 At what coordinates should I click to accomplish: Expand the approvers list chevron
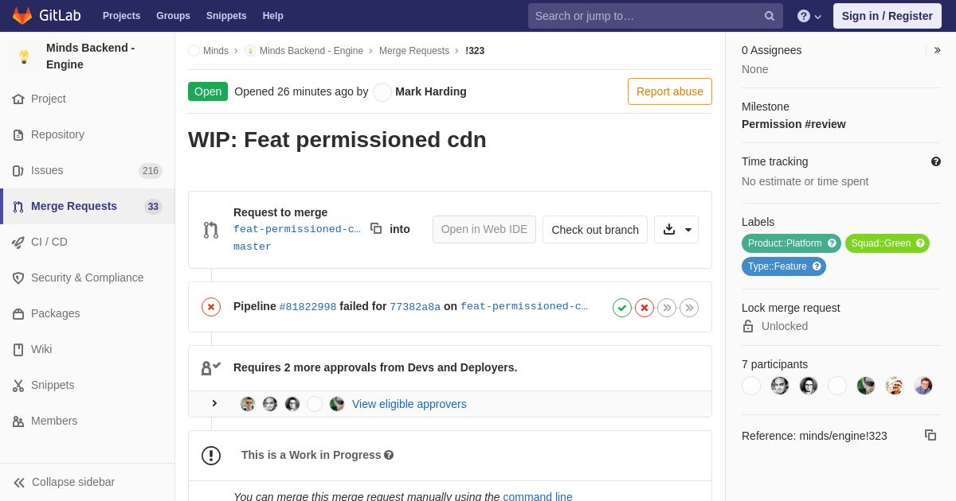(214, 403)
